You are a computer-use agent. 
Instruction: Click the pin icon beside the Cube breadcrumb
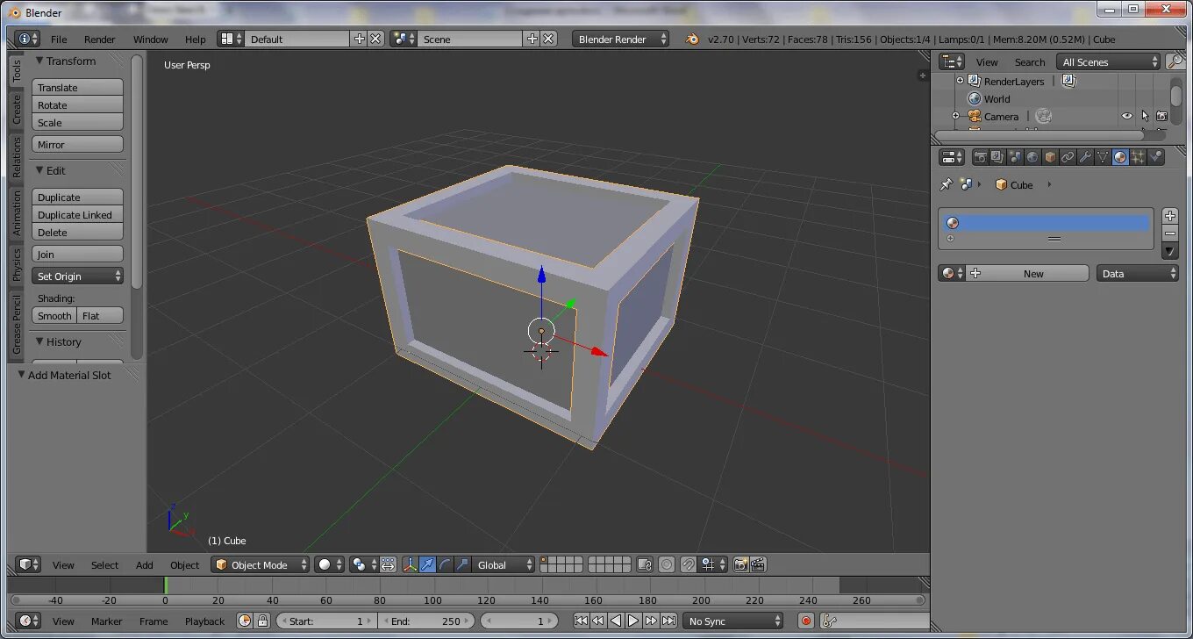[946, 184]
